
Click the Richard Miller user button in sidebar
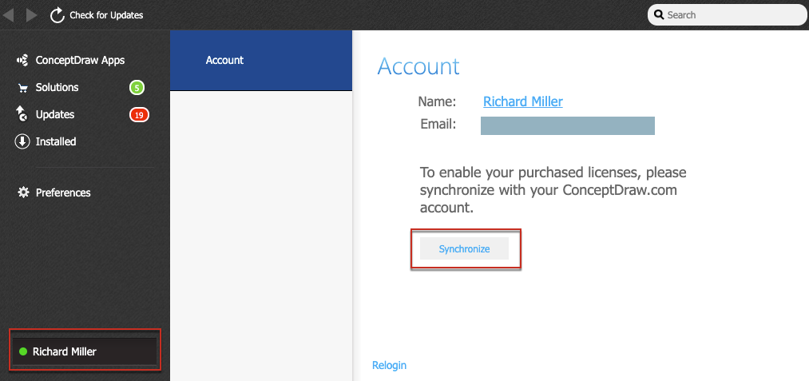85,351
